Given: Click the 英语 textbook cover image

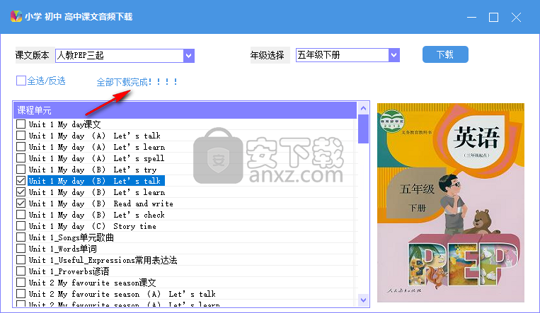Looking at the screenshot, I should click(x=451, y=203).
